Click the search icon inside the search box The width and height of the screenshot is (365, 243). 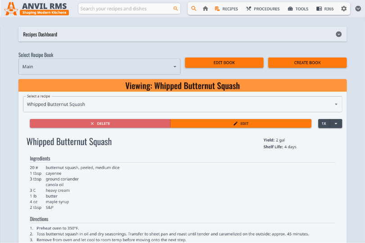[176, 9]
